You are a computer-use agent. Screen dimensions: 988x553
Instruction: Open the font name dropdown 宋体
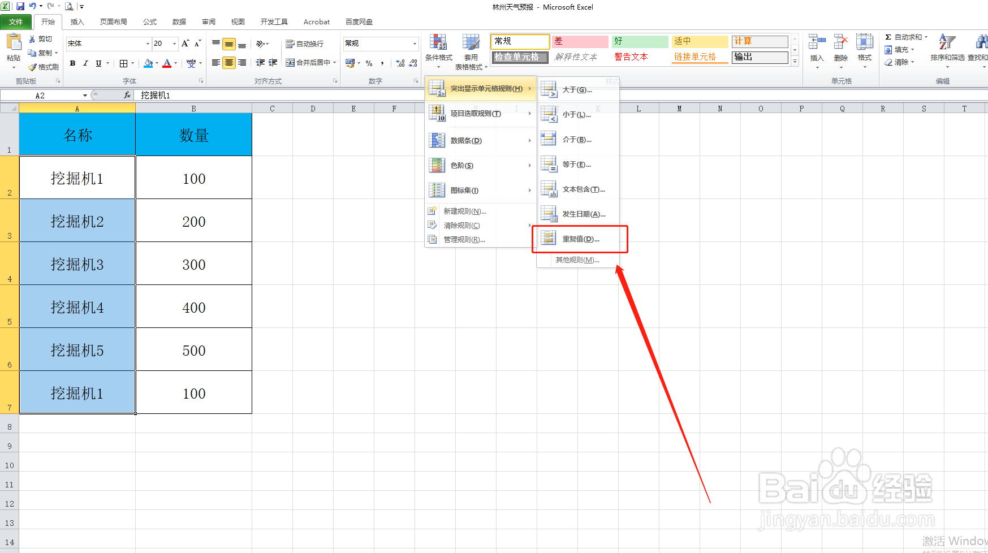148,44
